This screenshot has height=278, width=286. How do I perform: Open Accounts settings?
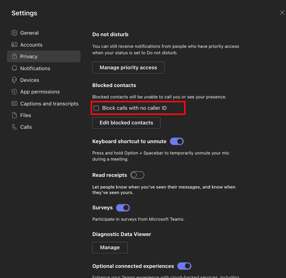[43, 45]
